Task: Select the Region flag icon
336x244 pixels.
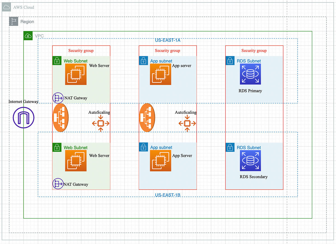Action: click(x=14, y=21)
